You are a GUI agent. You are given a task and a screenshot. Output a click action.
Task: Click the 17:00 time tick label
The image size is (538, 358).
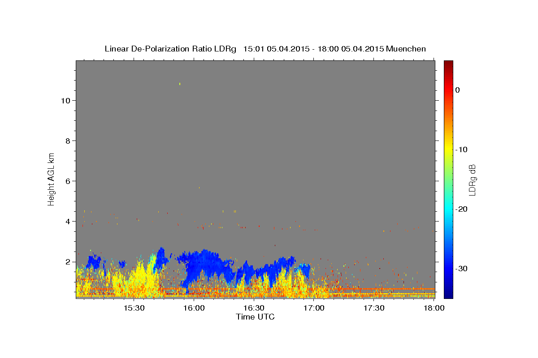tap(314, 308)
